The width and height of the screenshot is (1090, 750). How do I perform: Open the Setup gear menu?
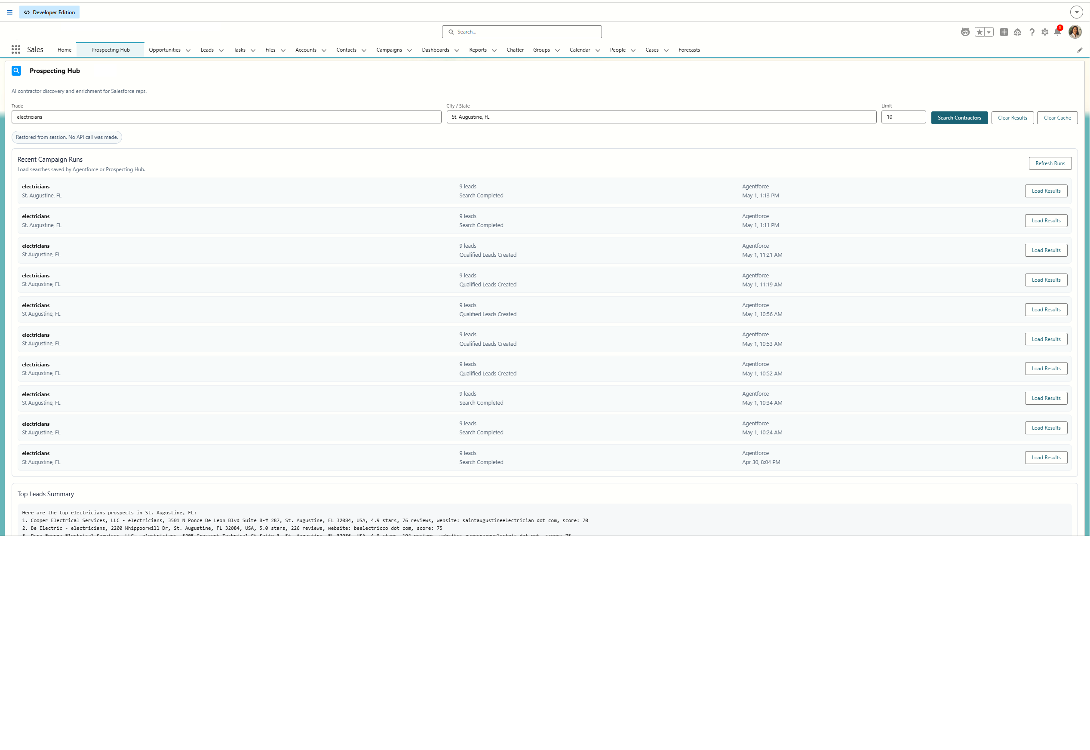[1045, 32]
